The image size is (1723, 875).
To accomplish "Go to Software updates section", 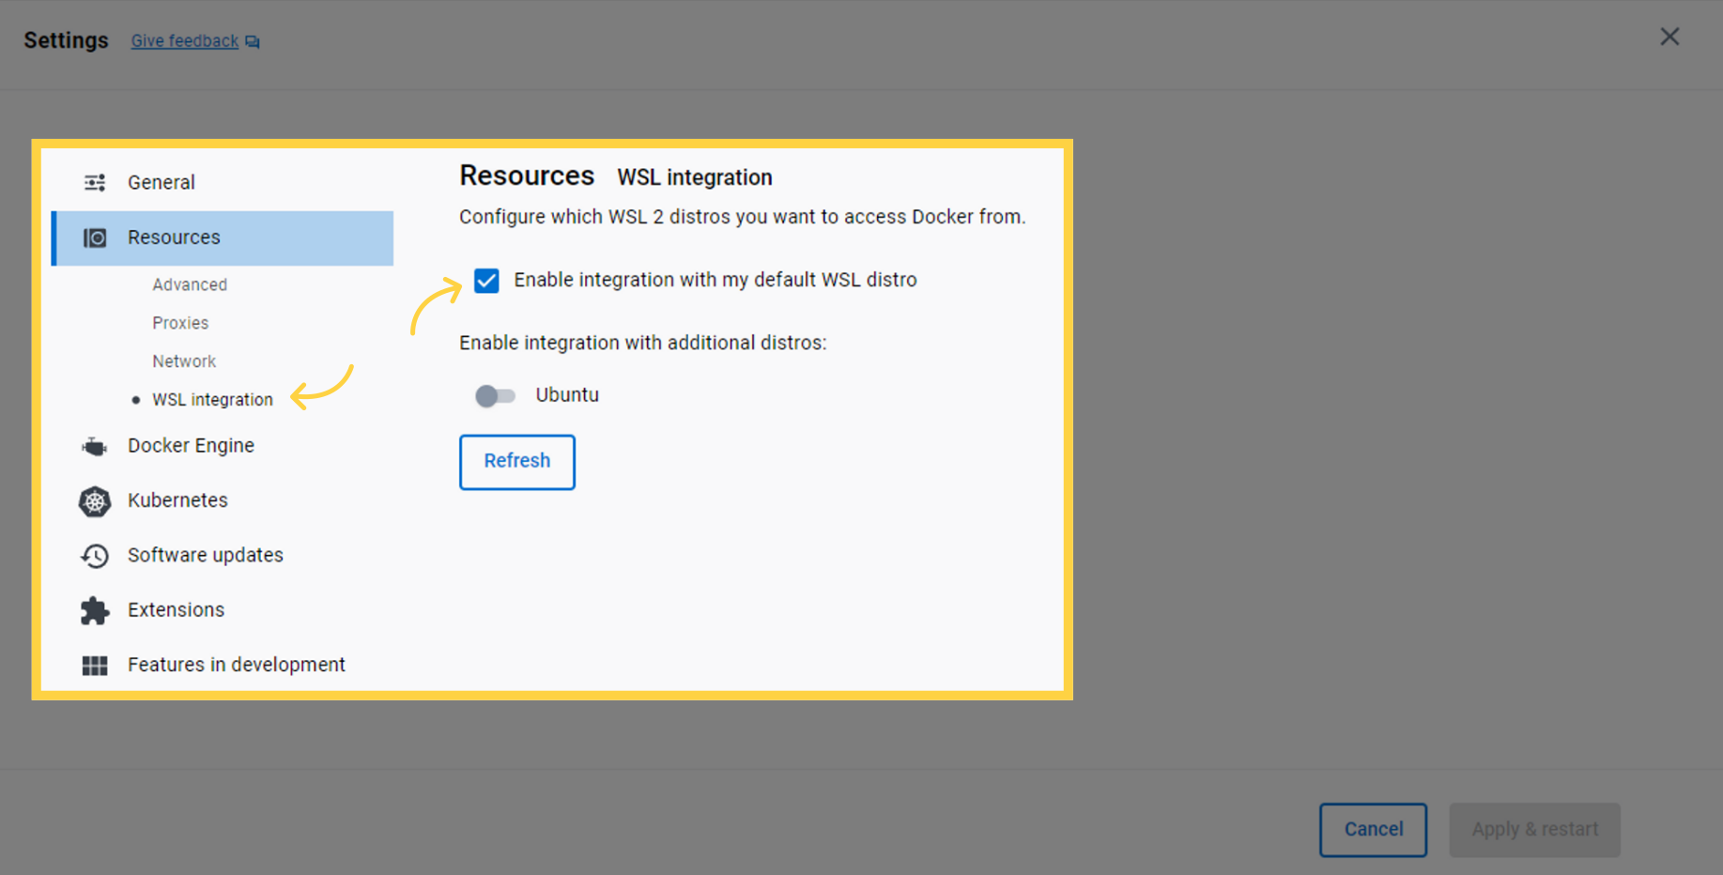I will pyautogui.click(x=223, y=555).
